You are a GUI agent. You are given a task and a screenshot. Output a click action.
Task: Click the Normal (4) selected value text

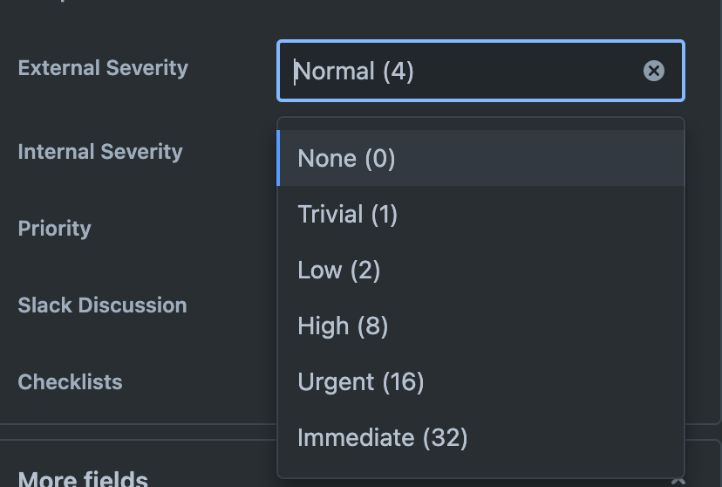point(355,72)
